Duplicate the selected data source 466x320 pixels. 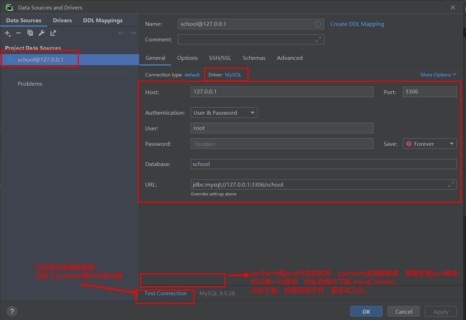click(30, 33)
